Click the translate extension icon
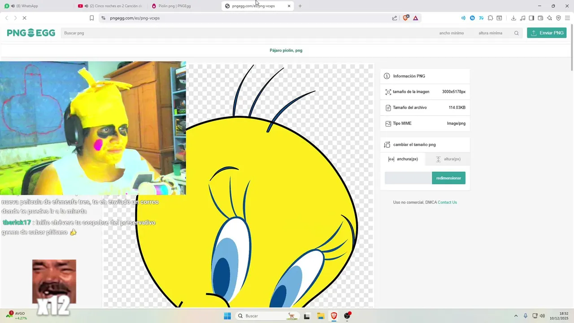This screenshot has height=323, width=574. [481, 18]
